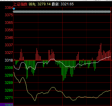Select the 领先 3279.14 indicator label
The width and height of the screenshot is (112, 106).
tap(39, 4)
